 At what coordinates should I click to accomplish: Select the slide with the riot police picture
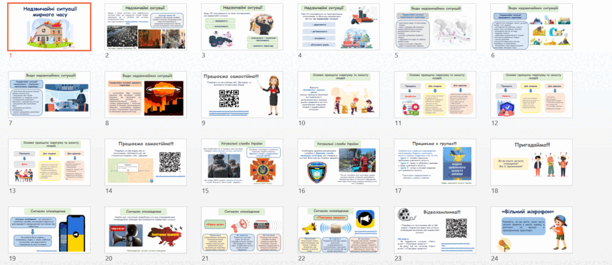point(242,27)
